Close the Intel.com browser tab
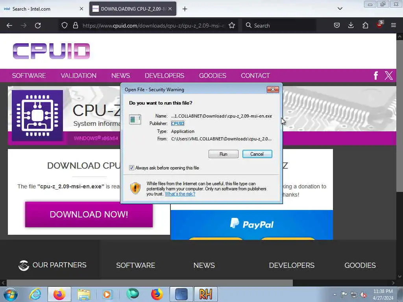 (x=81, y=9)
